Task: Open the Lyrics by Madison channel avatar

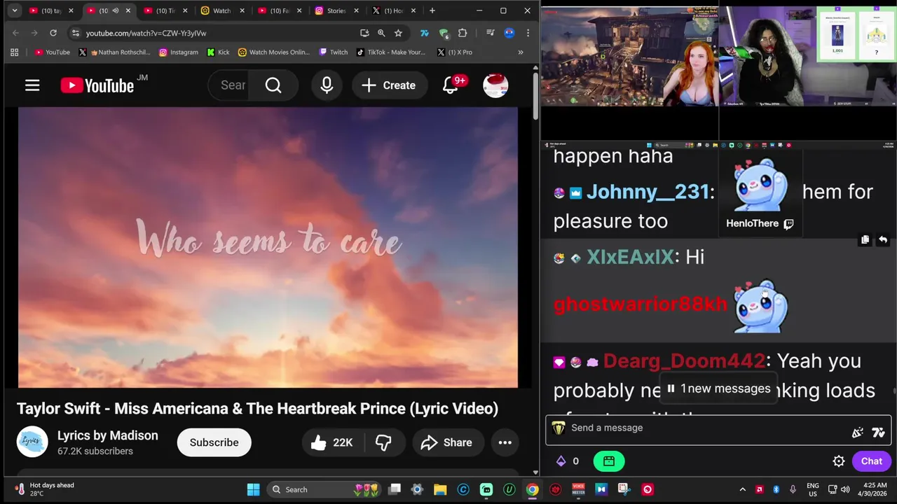Action: coord(32,442)
